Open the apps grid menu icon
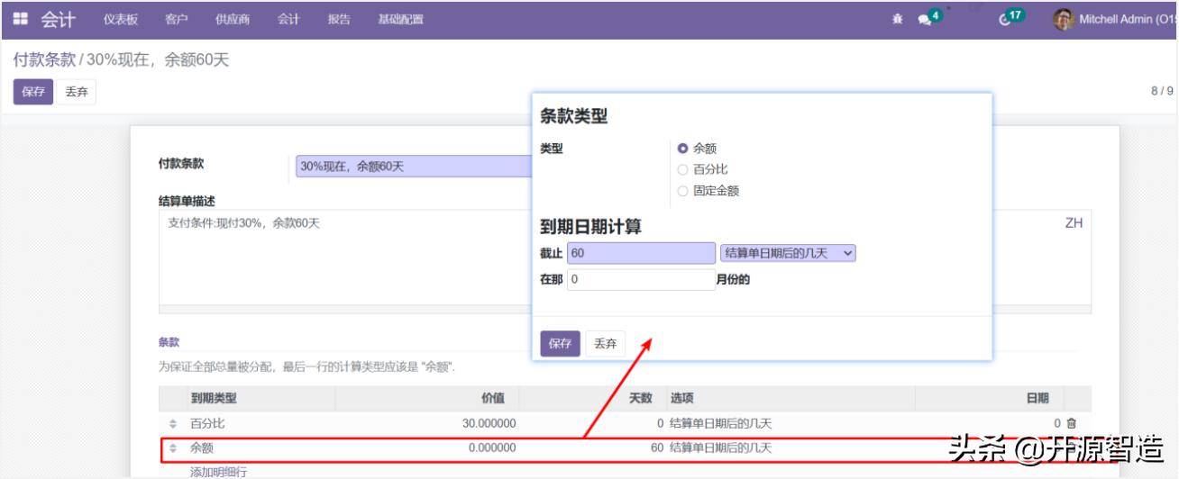 coord(21,19)
